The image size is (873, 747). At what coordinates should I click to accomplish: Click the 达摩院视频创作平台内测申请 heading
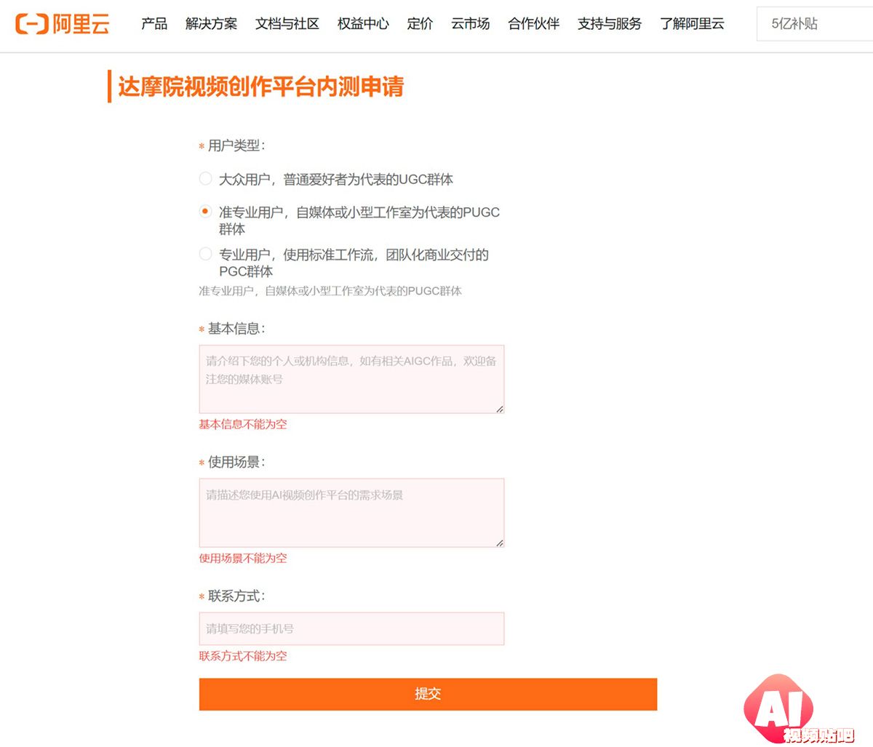pos(260,87)
